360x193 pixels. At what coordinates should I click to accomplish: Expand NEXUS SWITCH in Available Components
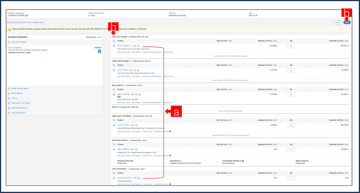[x=9, y=94]
